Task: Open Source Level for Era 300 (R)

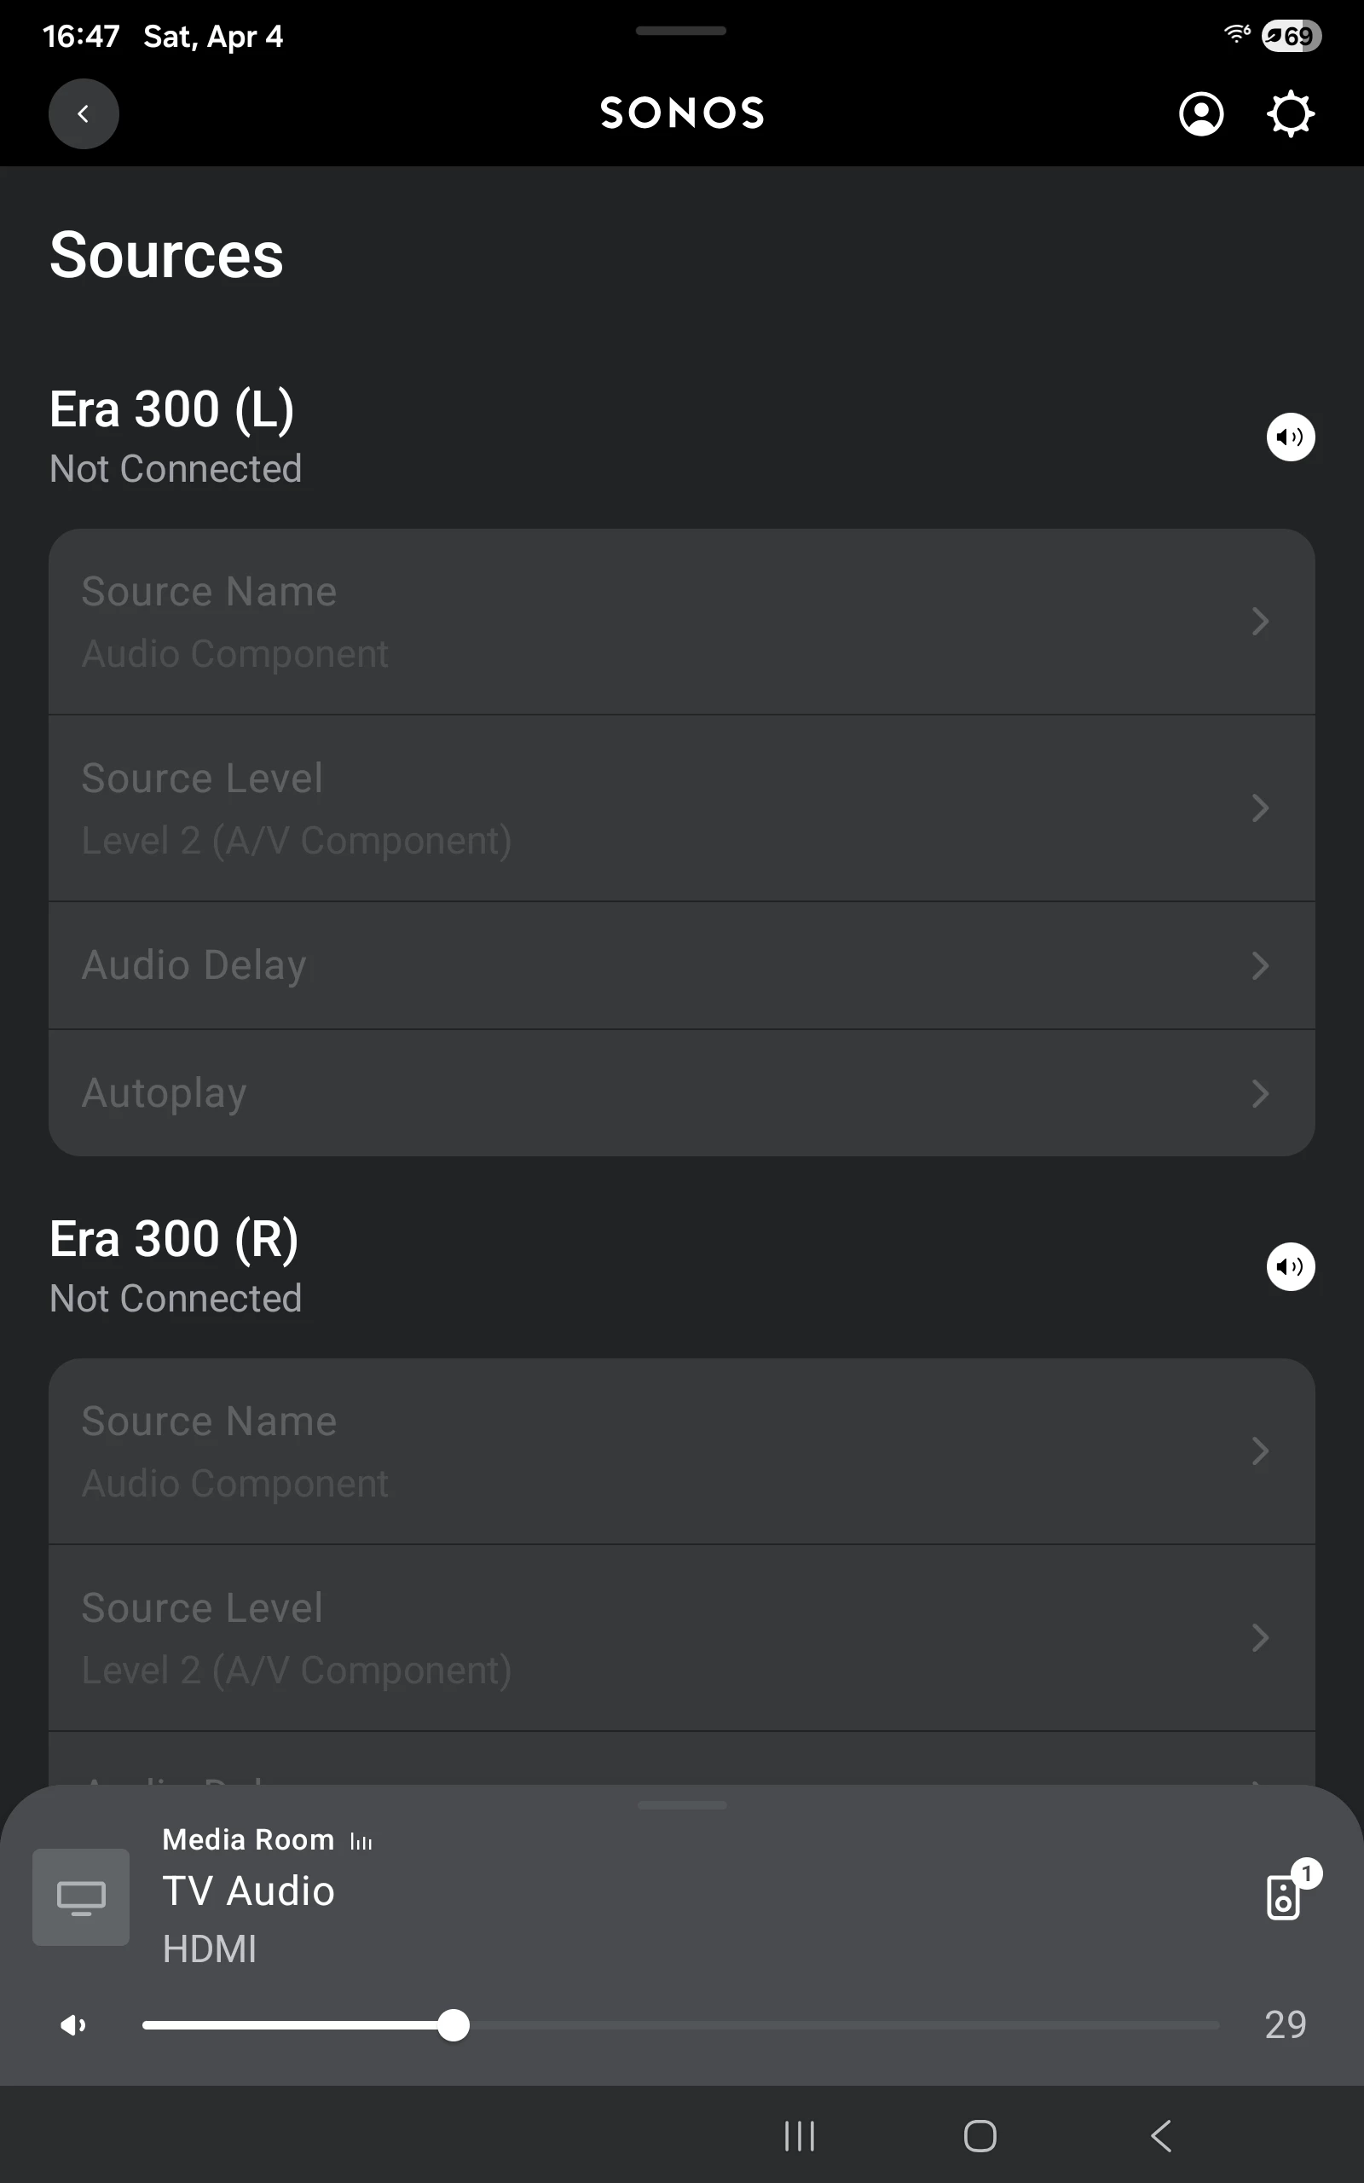Action: (681, 1638)
